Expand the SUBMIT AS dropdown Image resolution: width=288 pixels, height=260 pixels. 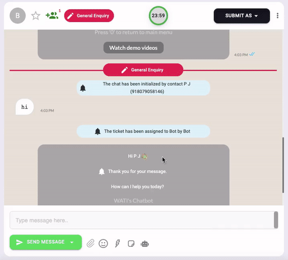(242, 16)
